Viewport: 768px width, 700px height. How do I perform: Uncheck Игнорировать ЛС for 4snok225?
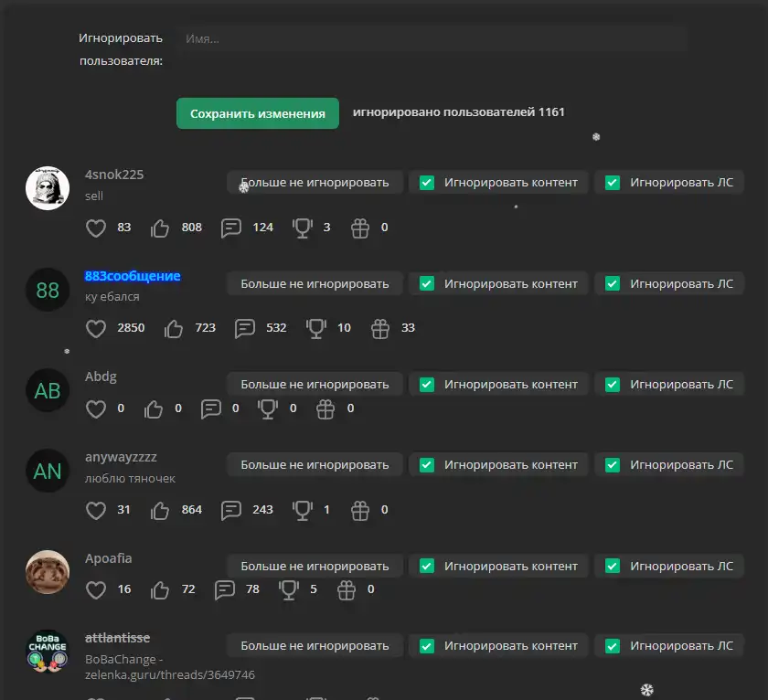pos(613,183)
